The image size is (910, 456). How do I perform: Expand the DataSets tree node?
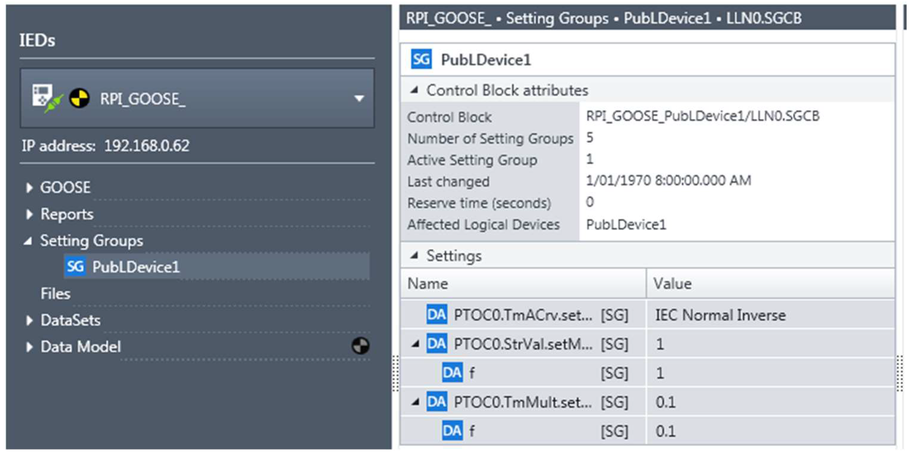(x=29, y=320)
